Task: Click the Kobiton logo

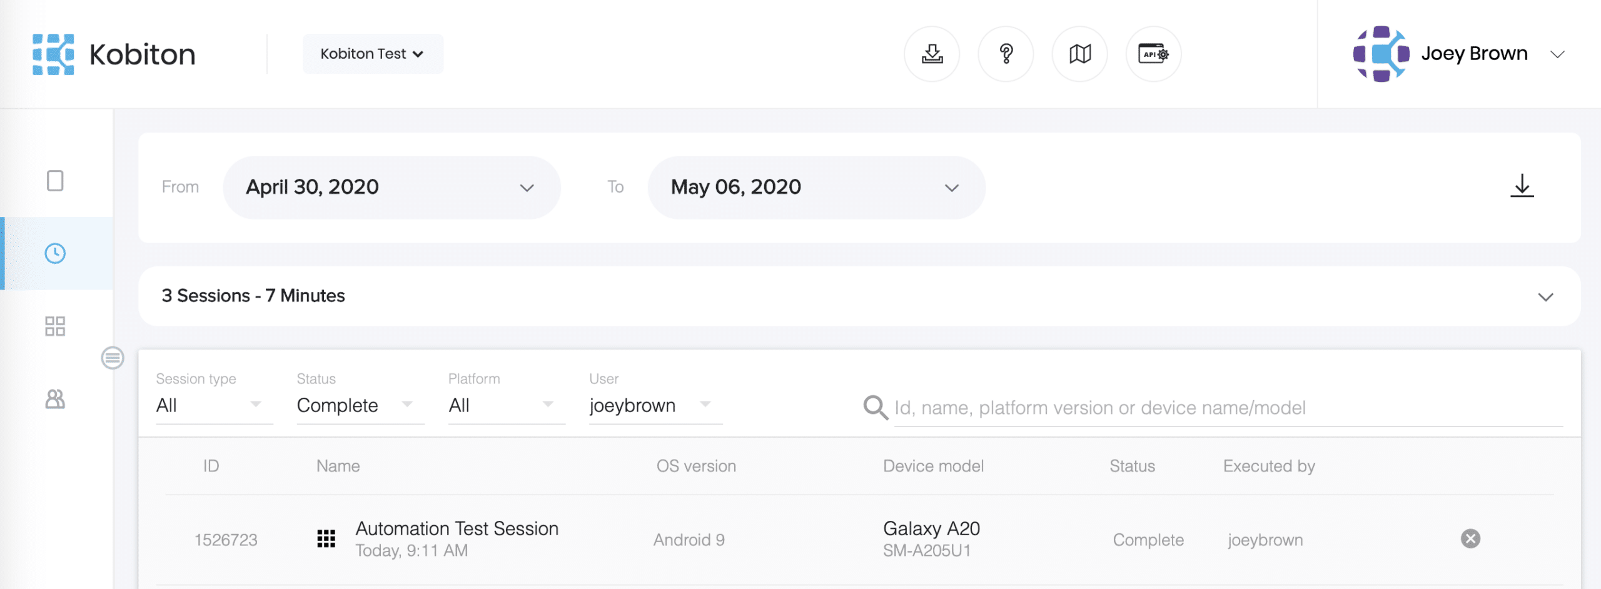Action: (113, 54)
